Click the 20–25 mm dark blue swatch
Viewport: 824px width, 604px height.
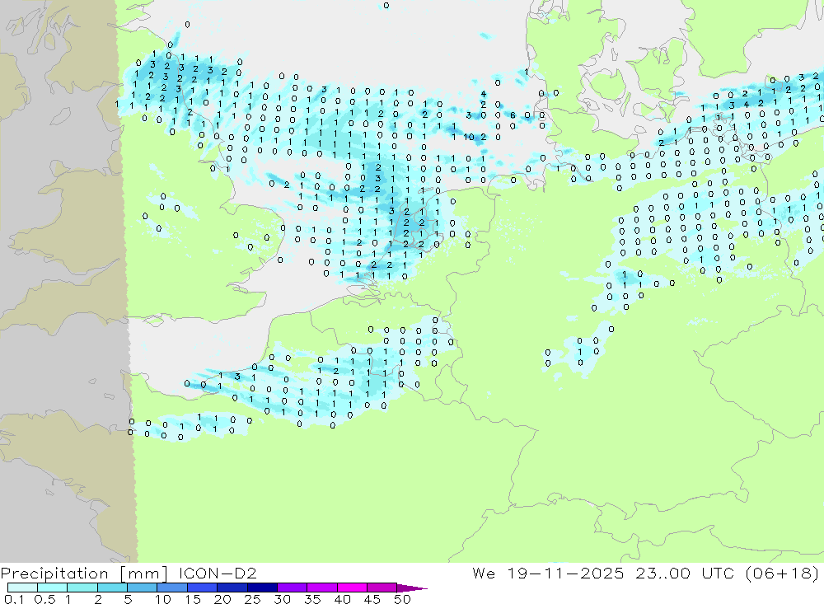click(x=232, y=588)
